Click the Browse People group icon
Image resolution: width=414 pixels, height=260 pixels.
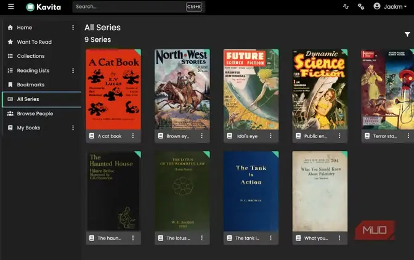tap(10, 113)
